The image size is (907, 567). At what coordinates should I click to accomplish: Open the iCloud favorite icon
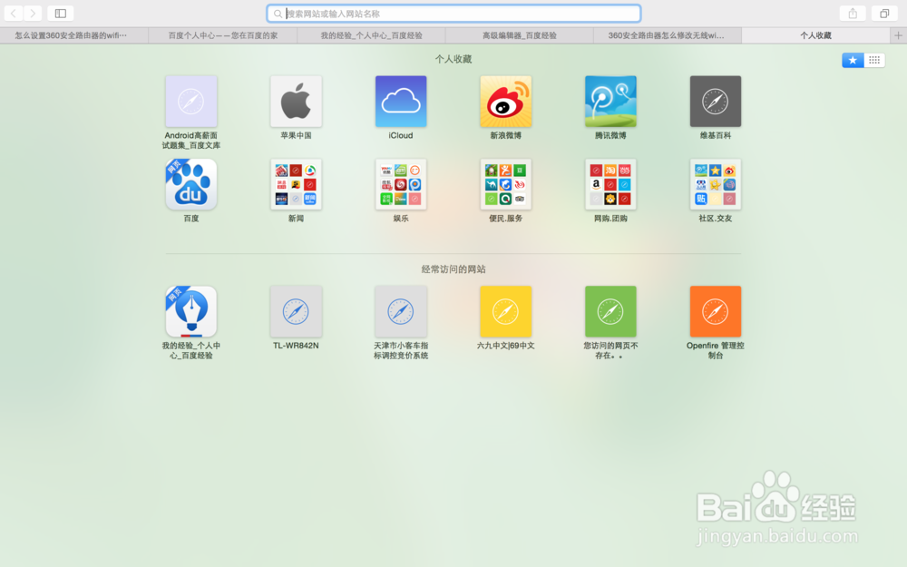tap(401, 102)
